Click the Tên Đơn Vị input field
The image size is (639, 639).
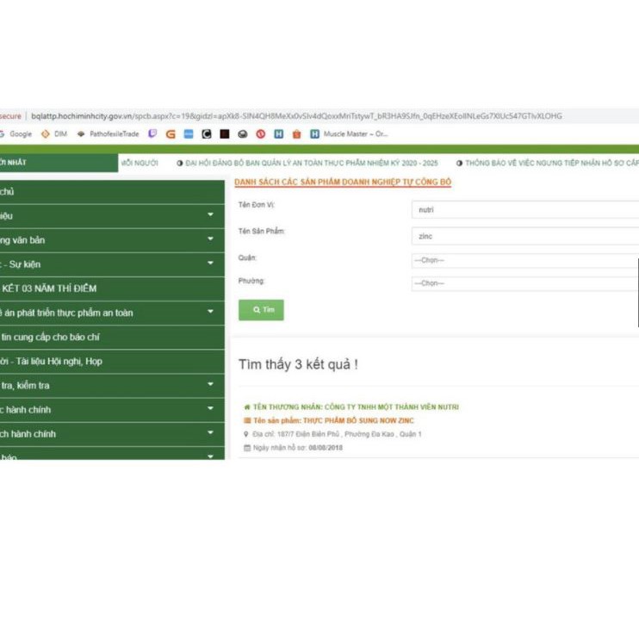524,210
